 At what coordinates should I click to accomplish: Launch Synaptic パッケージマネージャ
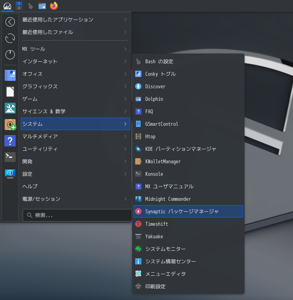[188, 211]
